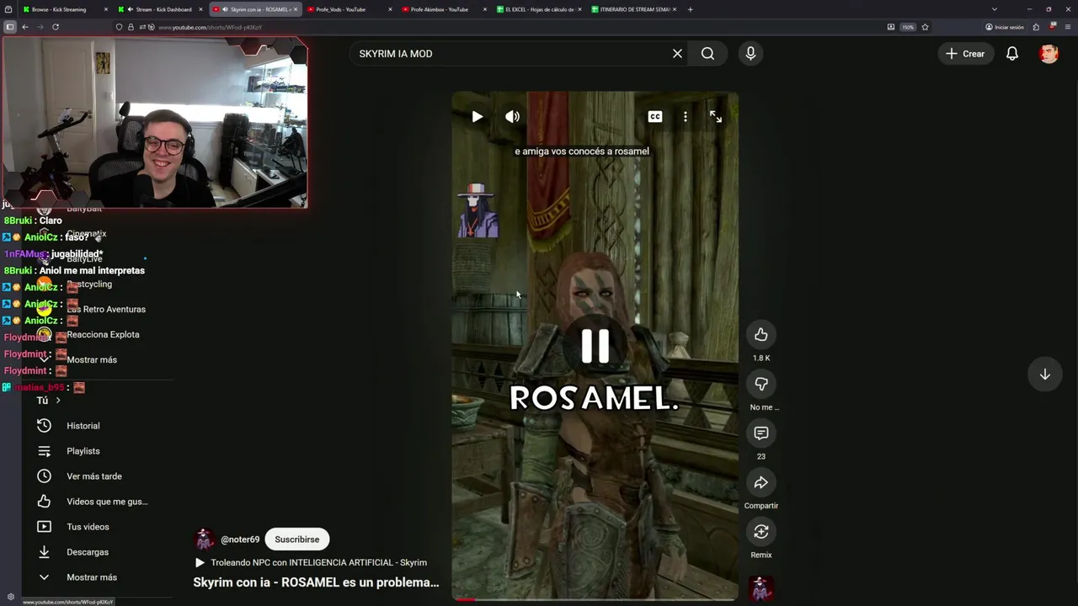
Task: Share the Short via Compartir
Action: [x=761, y=482]
